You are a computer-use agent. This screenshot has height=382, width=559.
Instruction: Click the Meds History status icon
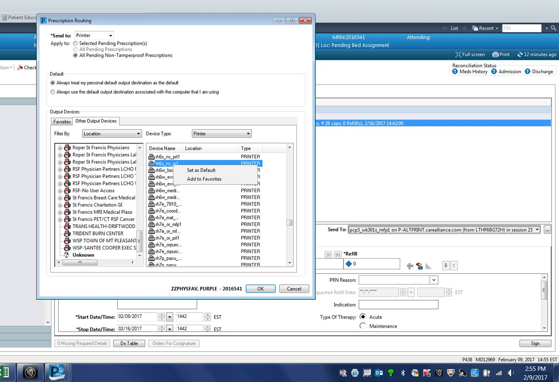click(x=455, y=72)
